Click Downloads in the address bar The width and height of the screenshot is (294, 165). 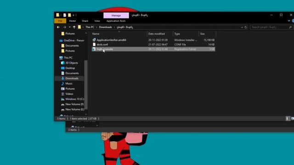pos(105,27)
